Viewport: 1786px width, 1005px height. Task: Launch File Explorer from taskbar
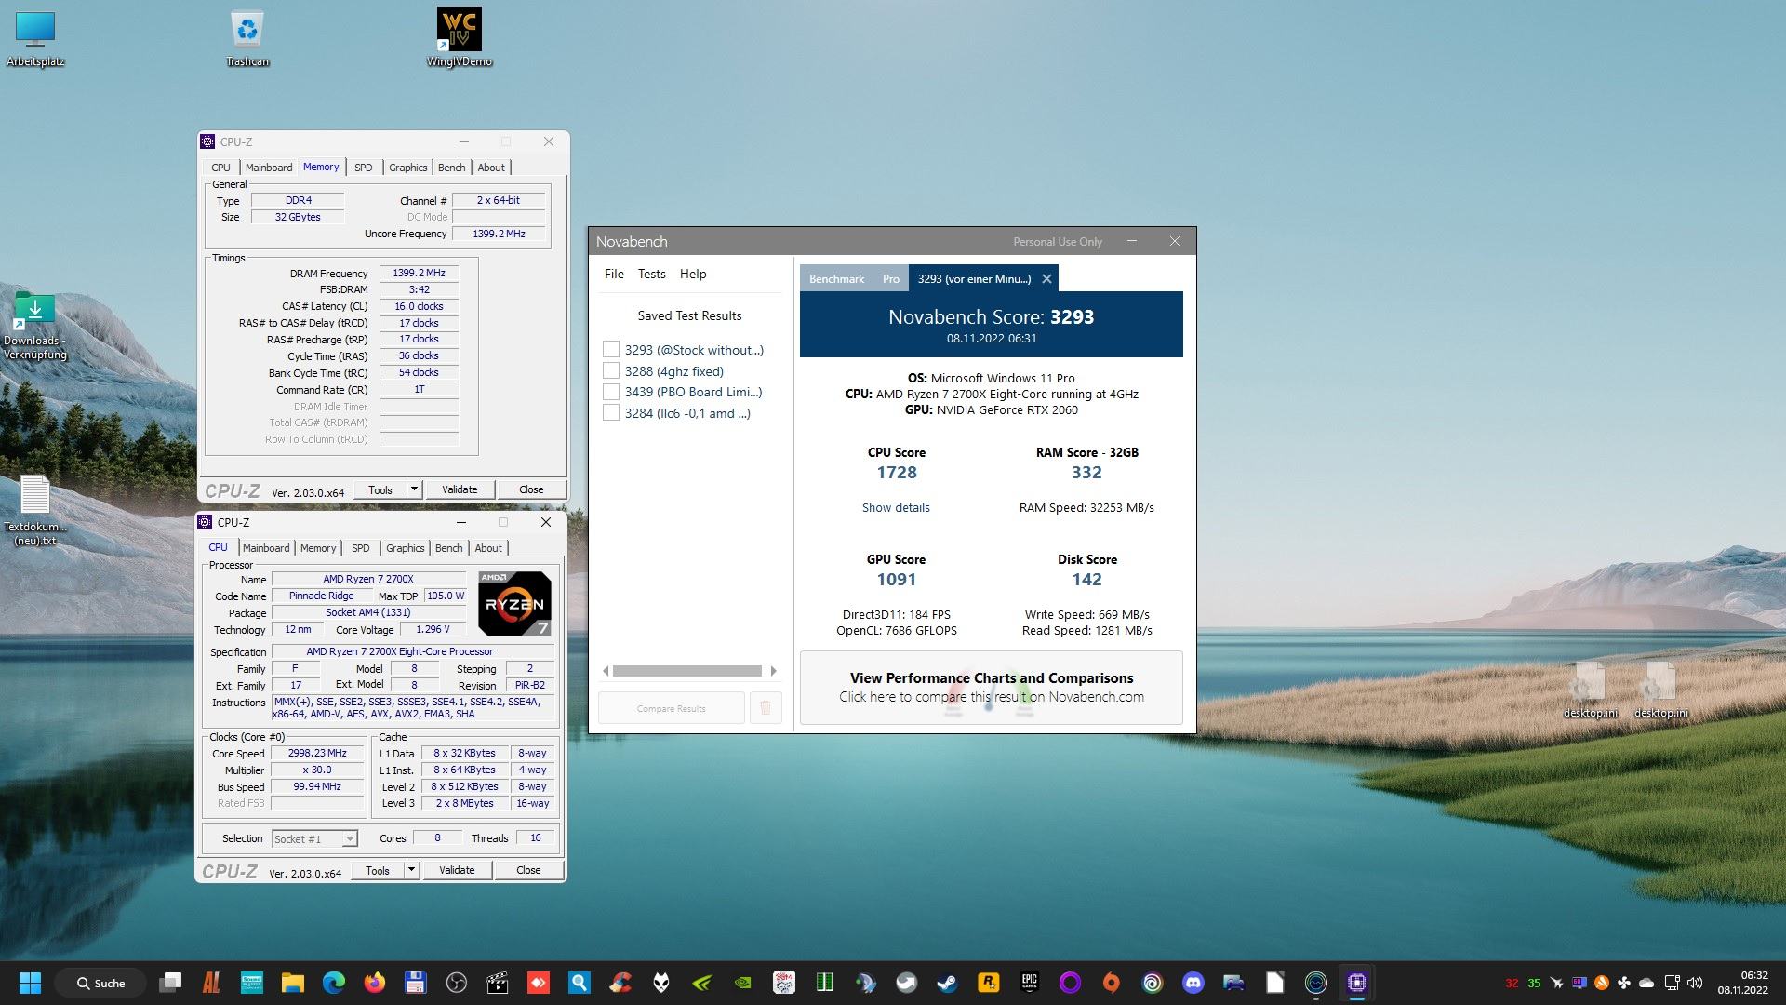(x=293, y=983)
